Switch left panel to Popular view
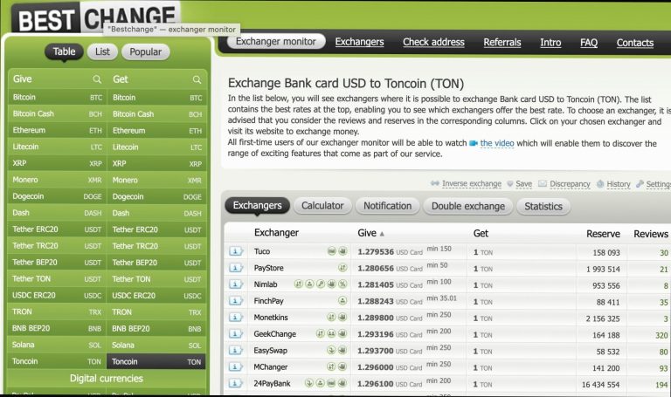The width and height of the screenshot is (671, 397). (146, 52)
